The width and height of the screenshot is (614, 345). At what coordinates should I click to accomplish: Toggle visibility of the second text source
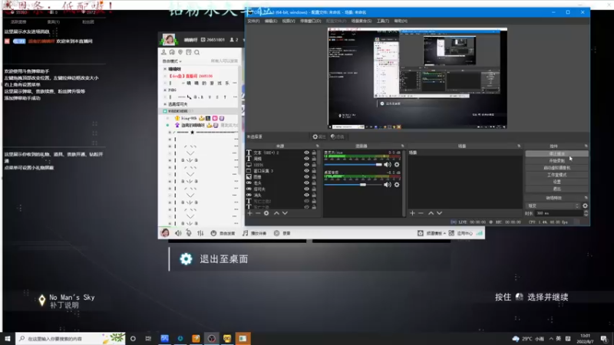click(306, 159)
